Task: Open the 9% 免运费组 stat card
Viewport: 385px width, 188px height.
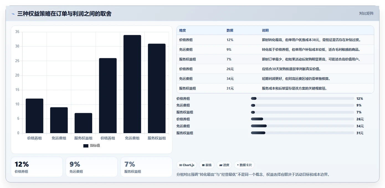Action: click(92, 167)
